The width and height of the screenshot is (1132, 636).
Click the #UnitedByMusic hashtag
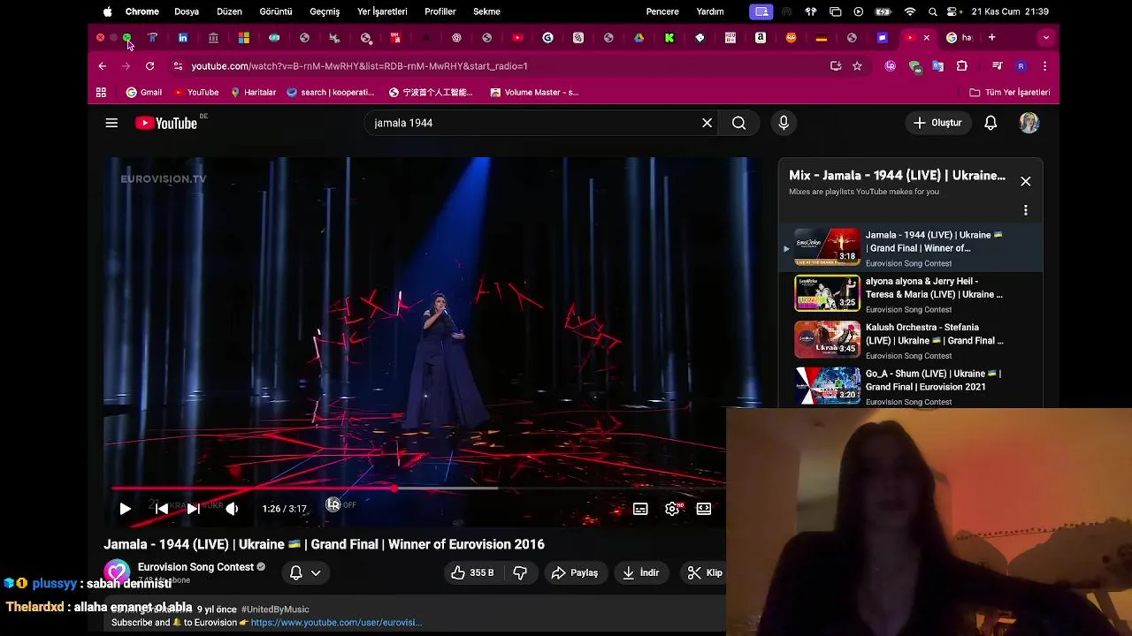click(x=275, y=609)
